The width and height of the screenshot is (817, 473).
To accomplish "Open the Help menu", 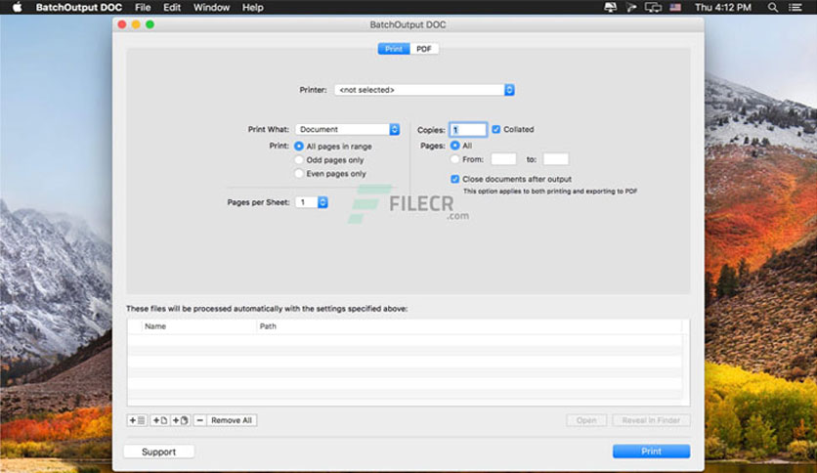I will (x=253, y=7).
